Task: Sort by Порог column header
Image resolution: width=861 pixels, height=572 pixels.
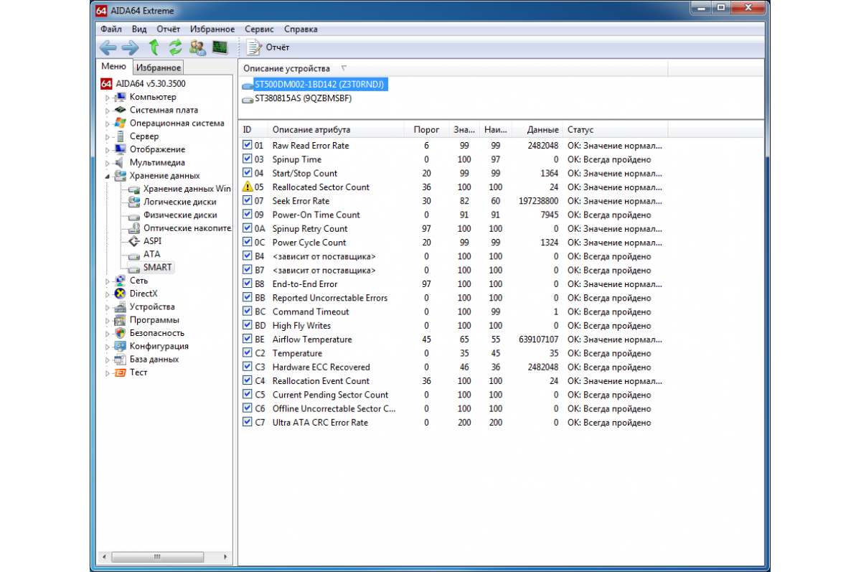Action: pos(427,130)
